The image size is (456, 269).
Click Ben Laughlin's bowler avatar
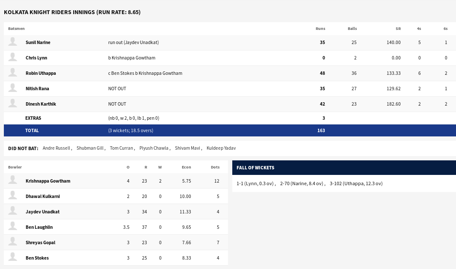[x=12, y=226]
